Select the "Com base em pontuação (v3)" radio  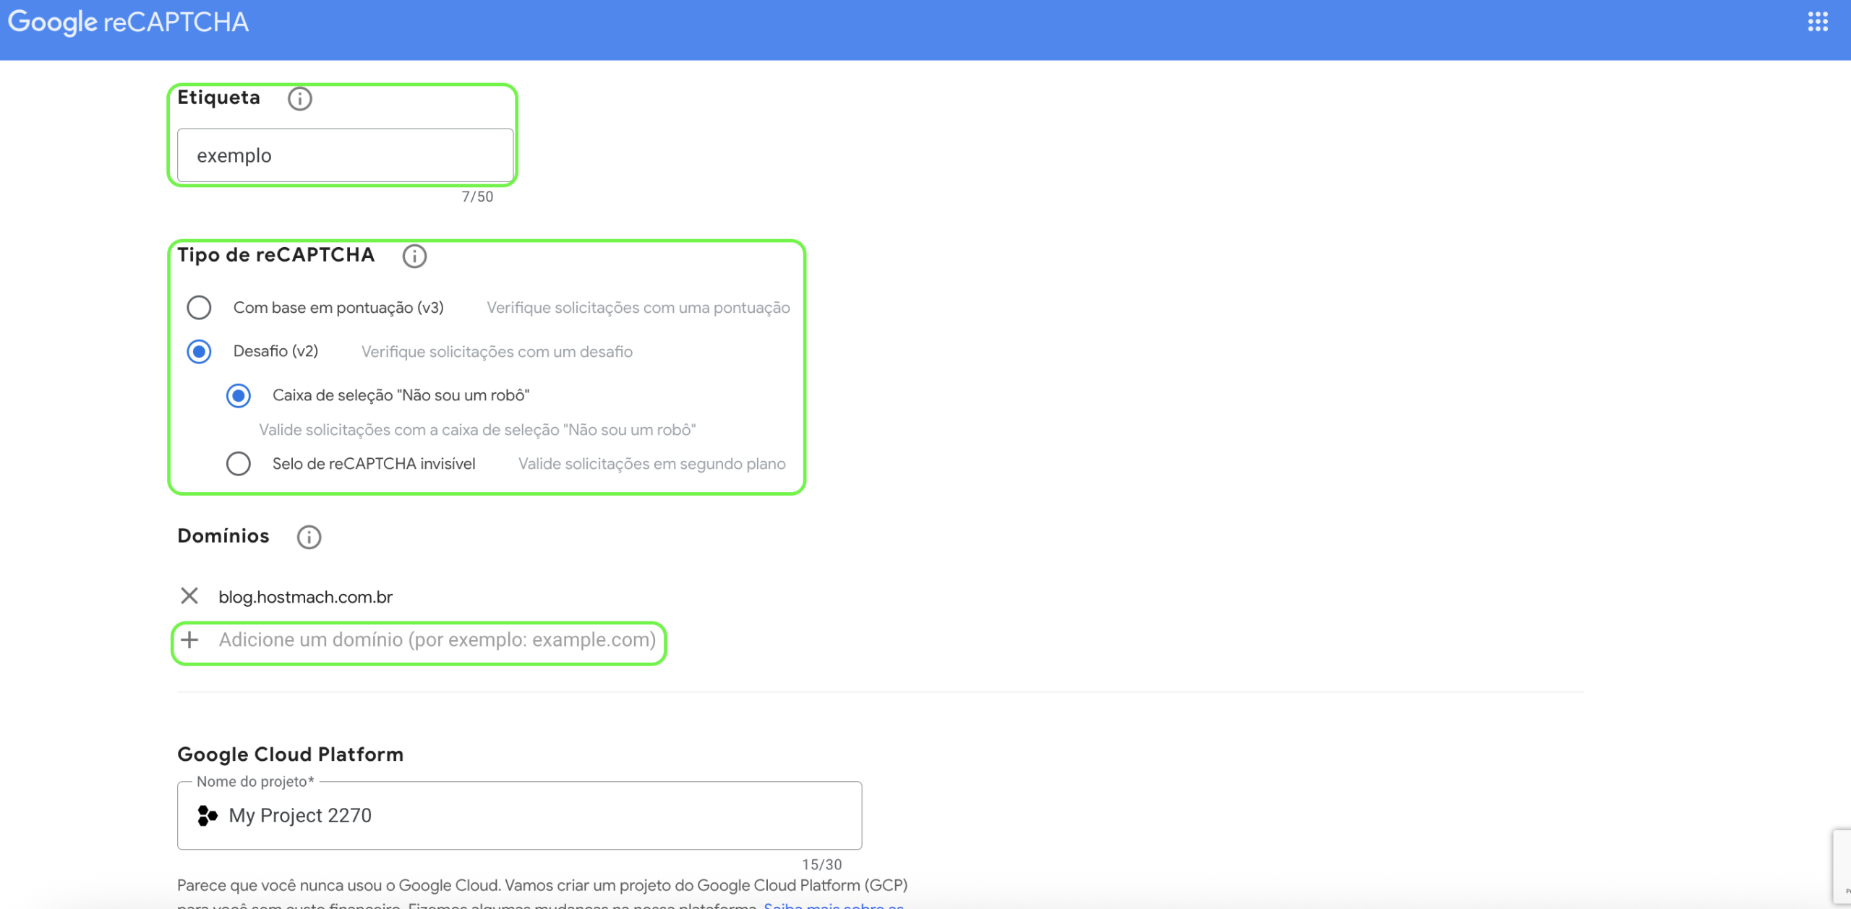[199, 308]
